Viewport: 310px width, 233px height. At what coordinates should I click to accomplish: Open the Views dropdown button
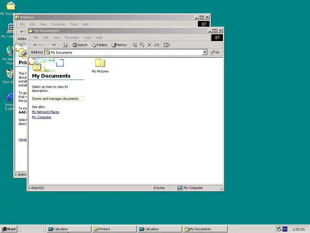point(167,45)
